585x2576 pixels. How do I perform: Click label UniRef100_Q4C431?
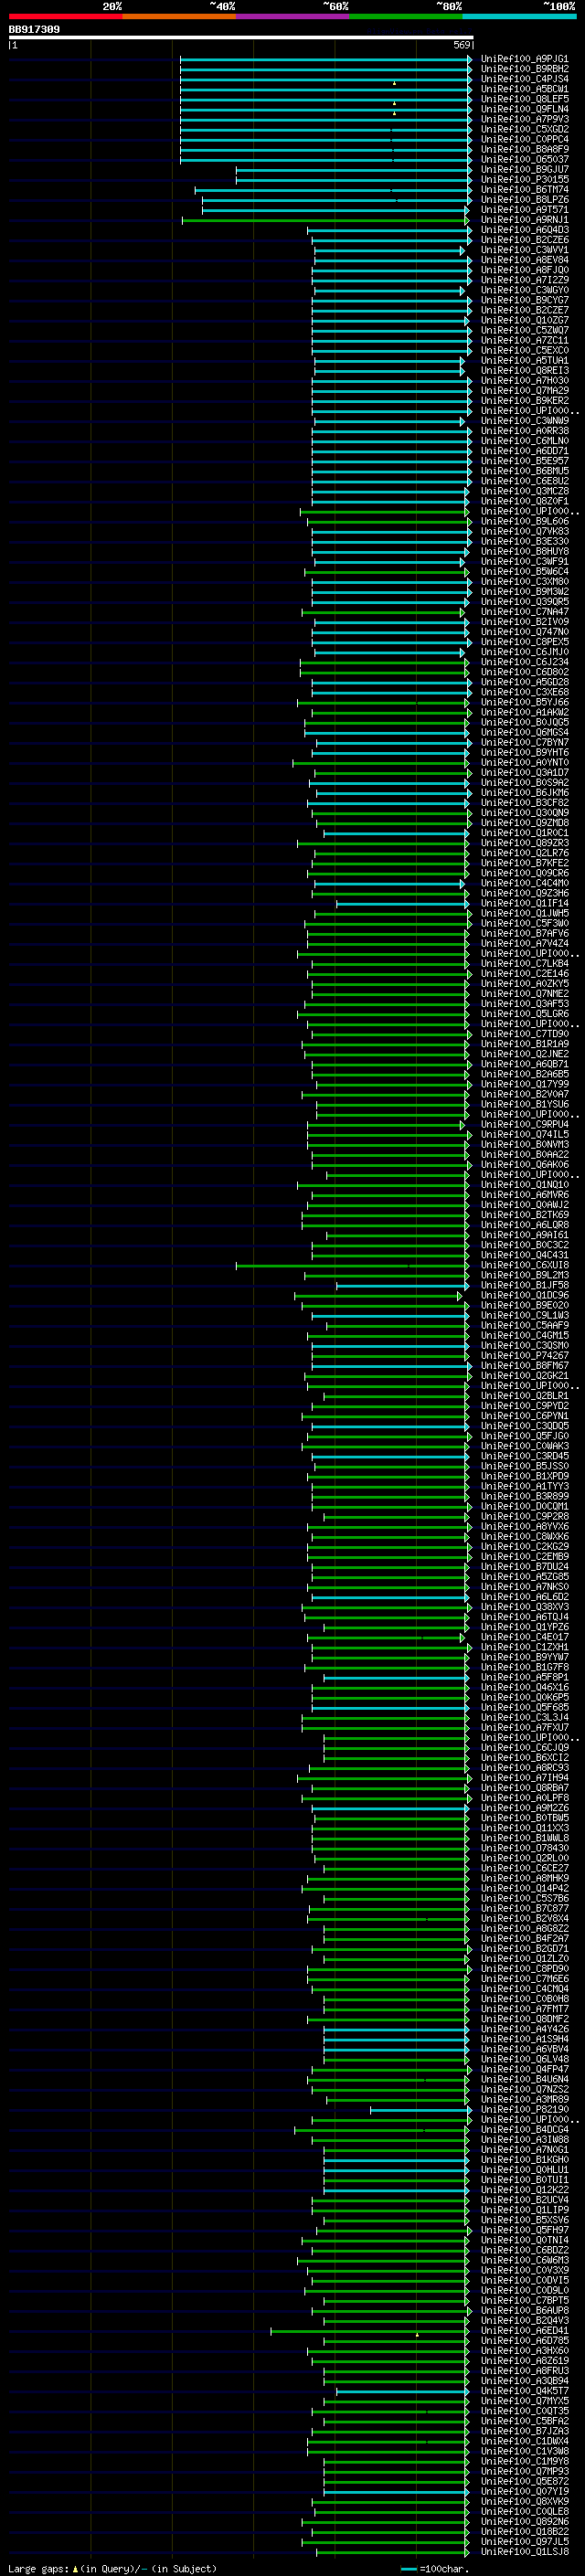tap(524, 1255)
